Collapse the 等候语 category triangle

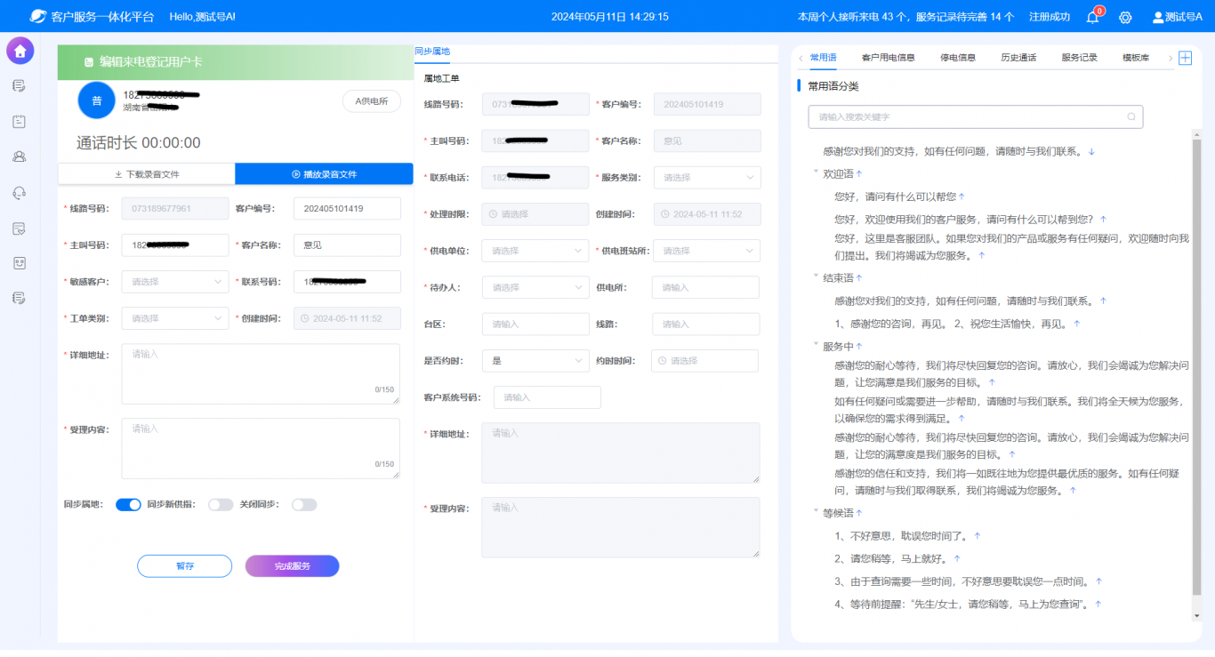[816, 512]
